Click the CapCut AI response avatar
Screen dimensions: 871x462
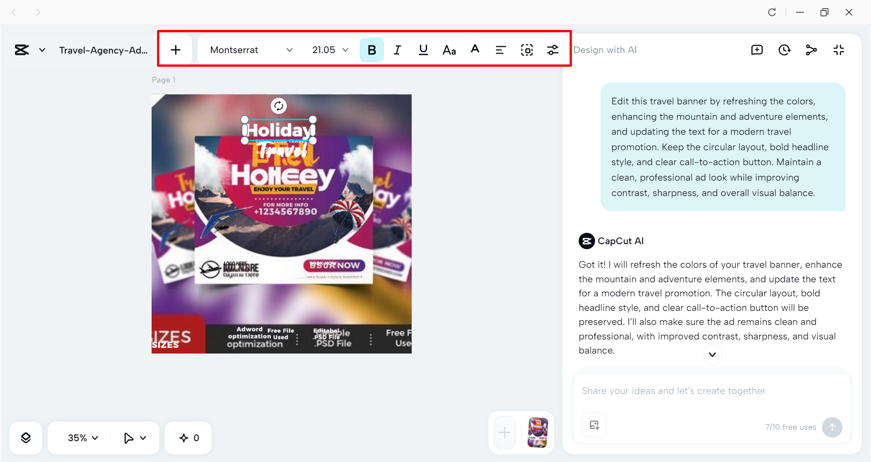[x=587, y=241]
